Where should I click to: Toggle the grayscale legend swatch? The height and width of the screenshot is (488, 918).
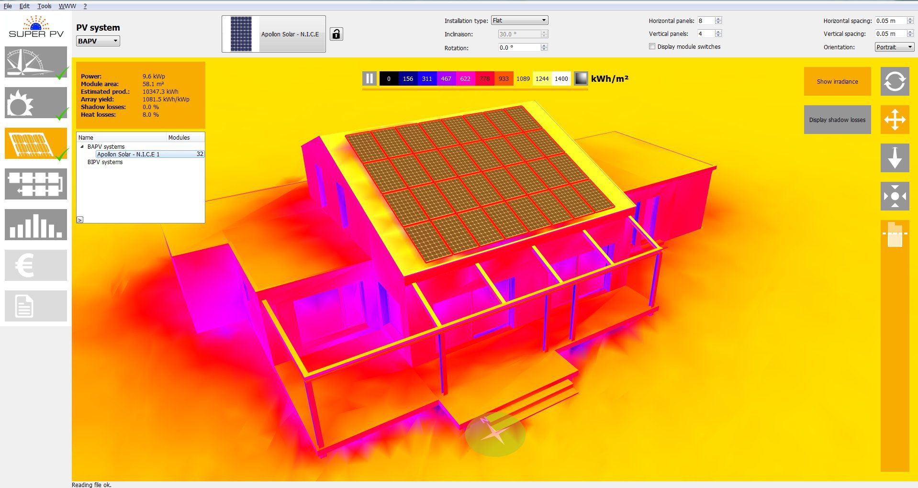point(581,78)
